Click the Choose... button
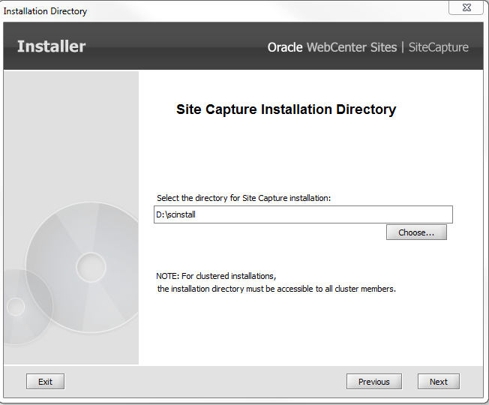This screenshot has height=405, width=489. [x=416, y=232]
